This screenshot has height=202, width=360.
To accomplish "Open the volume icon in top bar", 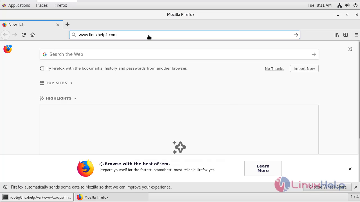I will point(347,5).
